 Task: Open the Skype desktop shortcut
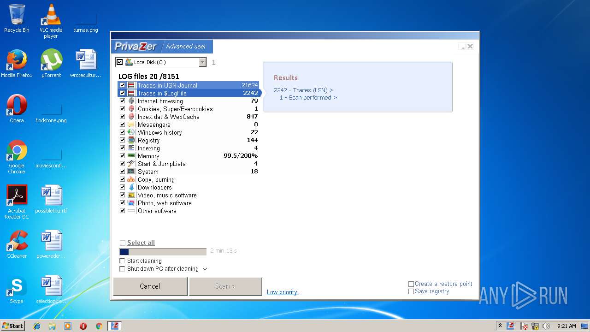pos(17,290)
